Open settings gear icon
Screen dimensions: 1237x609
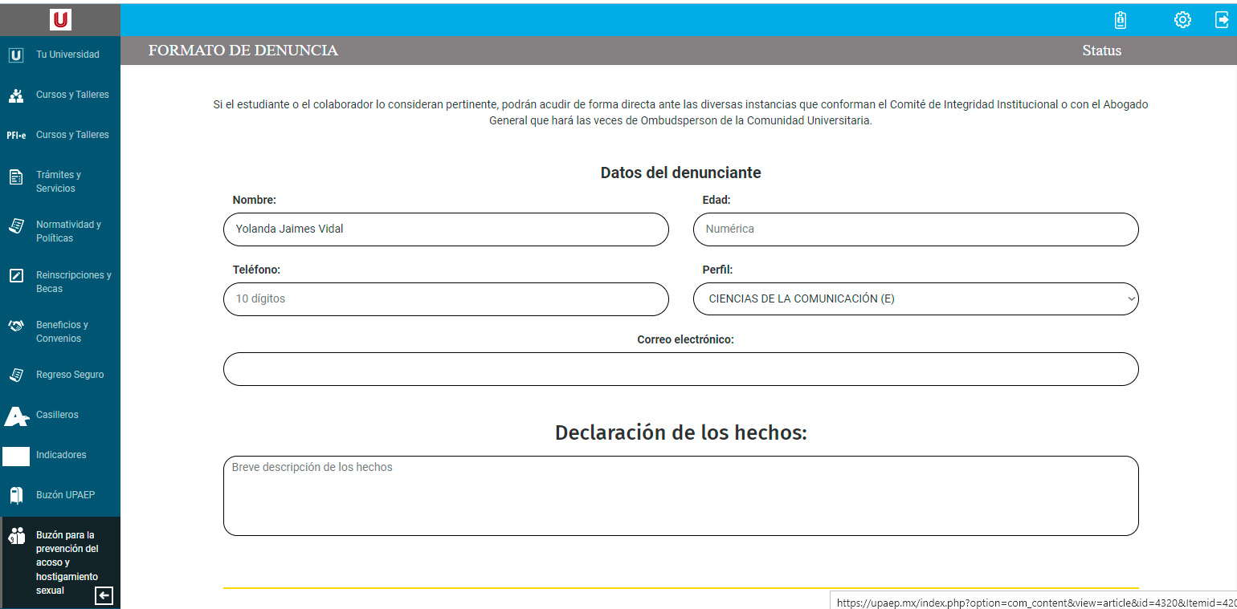[1182, 20]
